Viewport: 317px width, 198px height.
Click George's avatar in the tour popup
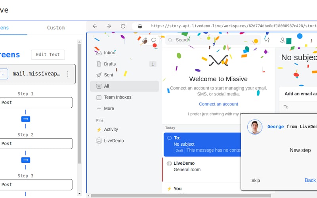255,127
